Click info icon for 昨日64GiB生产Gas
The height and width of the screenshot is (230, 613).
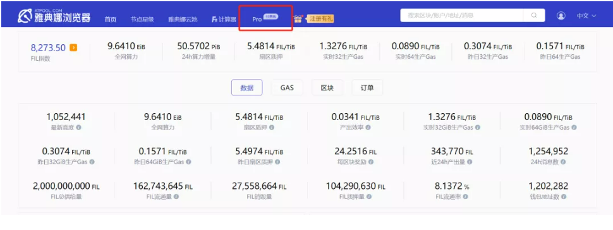tap(188, 162)
